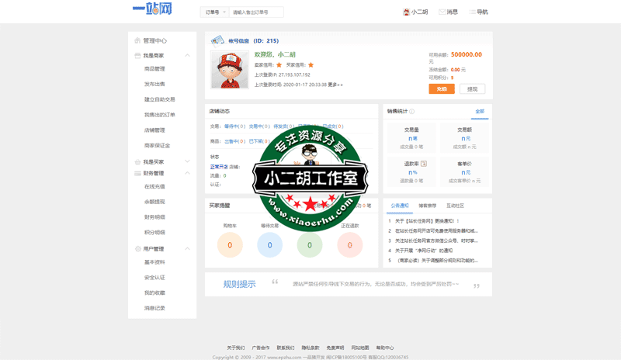The image size is (621, 360).
Task: Click the 管理中心 home icon
Action: pos(137,40)
